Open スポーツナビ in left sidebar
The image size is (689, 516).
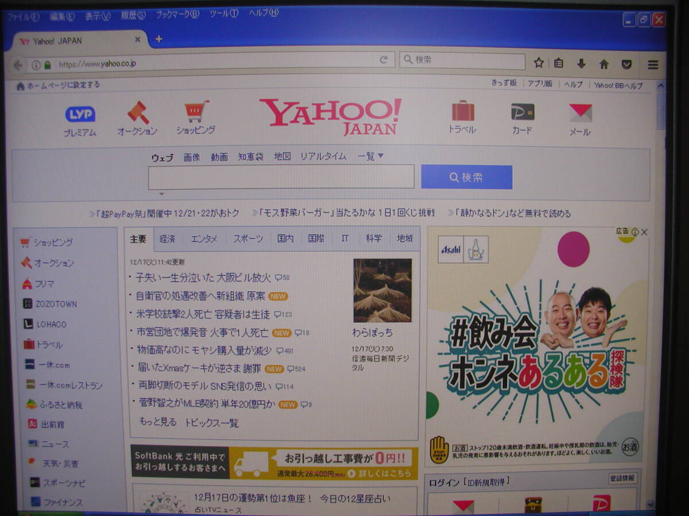tap(64, 483)
